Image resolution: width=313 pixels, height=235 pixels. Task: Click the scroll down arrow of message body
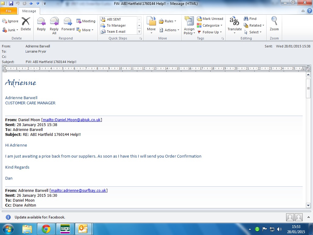pos(308,205)
